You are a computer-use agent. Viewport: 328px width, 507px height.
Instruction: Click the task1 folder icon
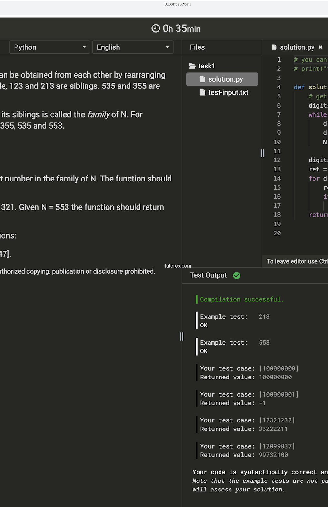(x=192, y=66)
